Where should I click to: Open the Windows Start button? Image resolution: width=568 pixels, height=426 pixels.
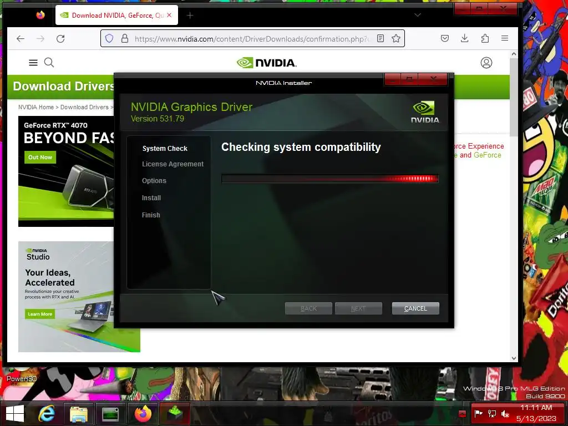click(15, 413)
